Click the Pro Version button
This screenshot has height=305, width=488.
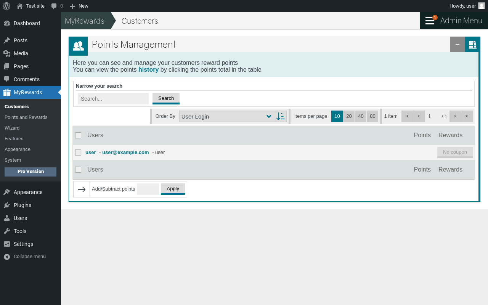click(30, 172)
